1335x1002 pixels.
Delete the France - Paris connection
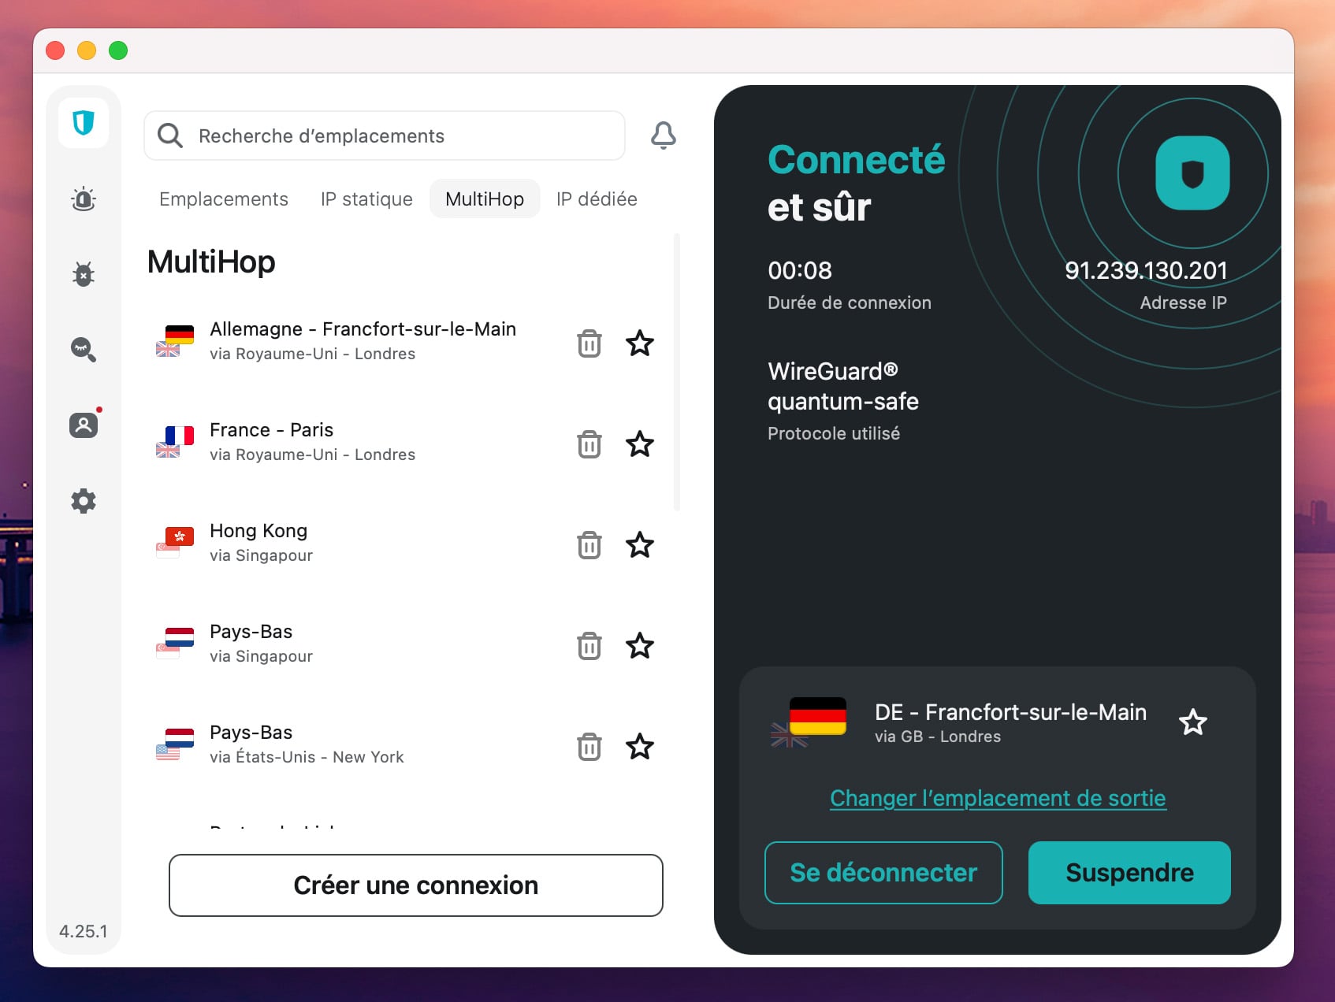[589, 444]
